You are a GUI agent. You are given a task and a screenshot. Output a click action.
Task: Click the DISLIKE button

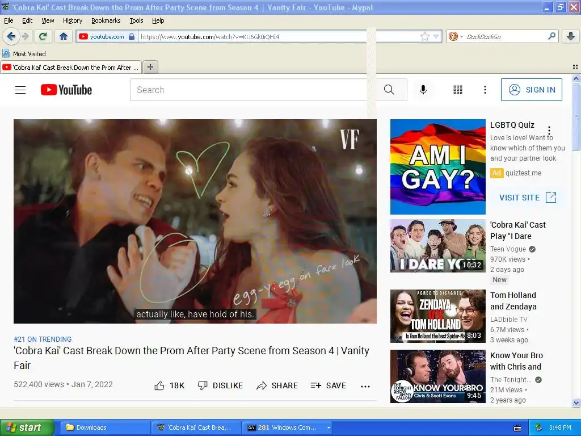tap(220, 385)
